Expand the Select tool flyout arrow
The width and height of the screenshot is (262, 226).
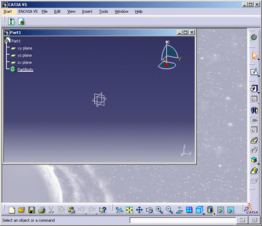259,60
